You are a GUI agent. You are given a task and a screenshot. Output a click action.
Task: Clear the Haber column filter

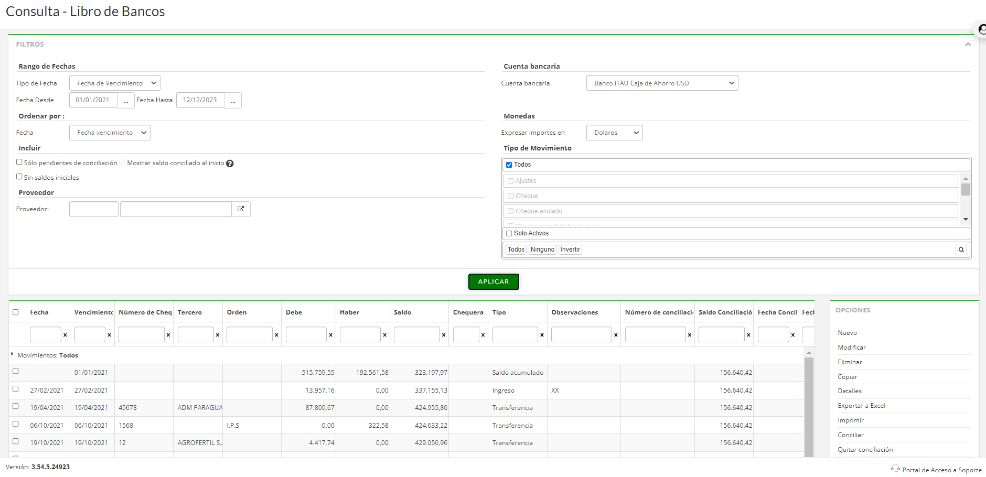click(384, 335)
